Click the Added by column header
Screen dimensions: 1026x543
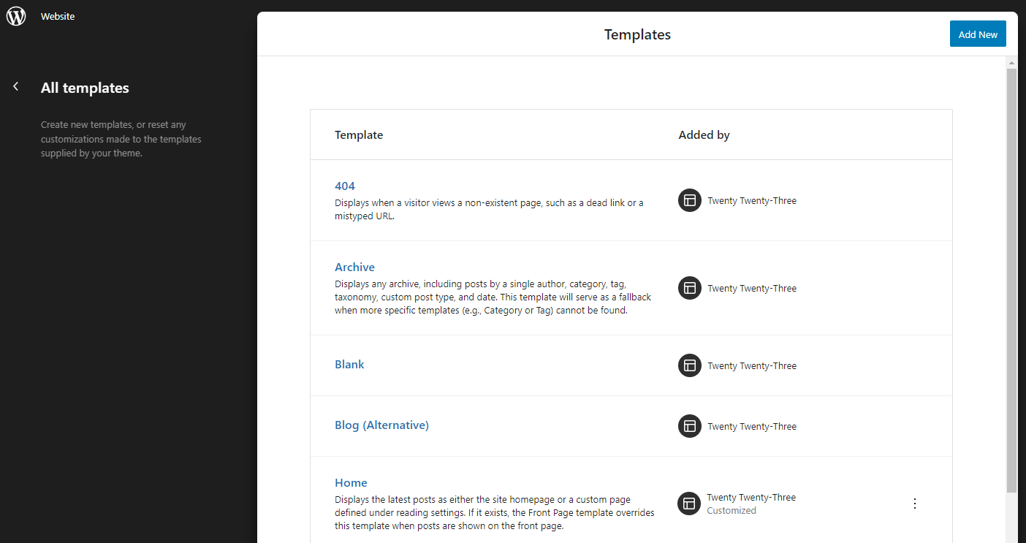704,135
